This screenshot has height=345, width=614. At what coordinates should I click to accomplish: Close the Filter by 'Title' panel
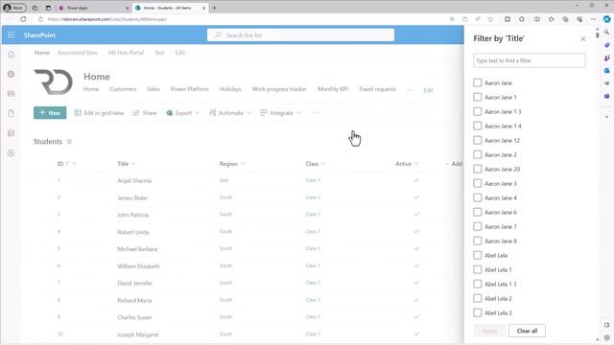coord(582,38)
